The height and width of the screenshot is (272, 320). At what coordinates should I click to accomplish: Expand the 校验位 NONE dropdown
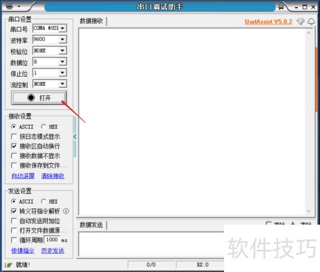click(63, 51)
